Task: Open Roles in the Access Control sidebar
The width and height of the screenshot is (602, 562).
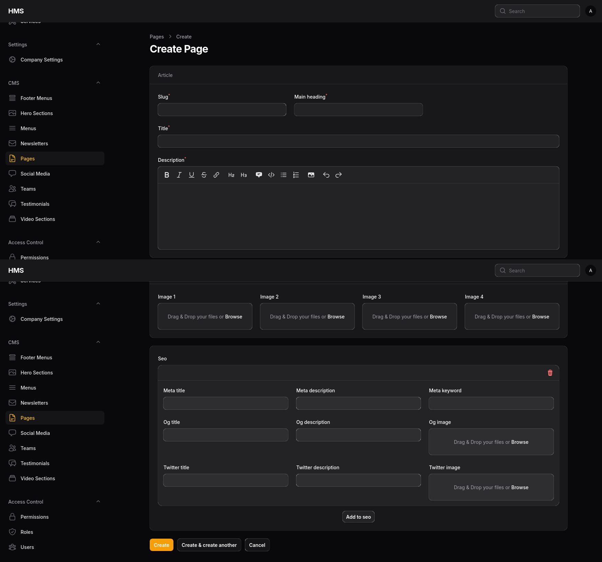Action: 27,532
